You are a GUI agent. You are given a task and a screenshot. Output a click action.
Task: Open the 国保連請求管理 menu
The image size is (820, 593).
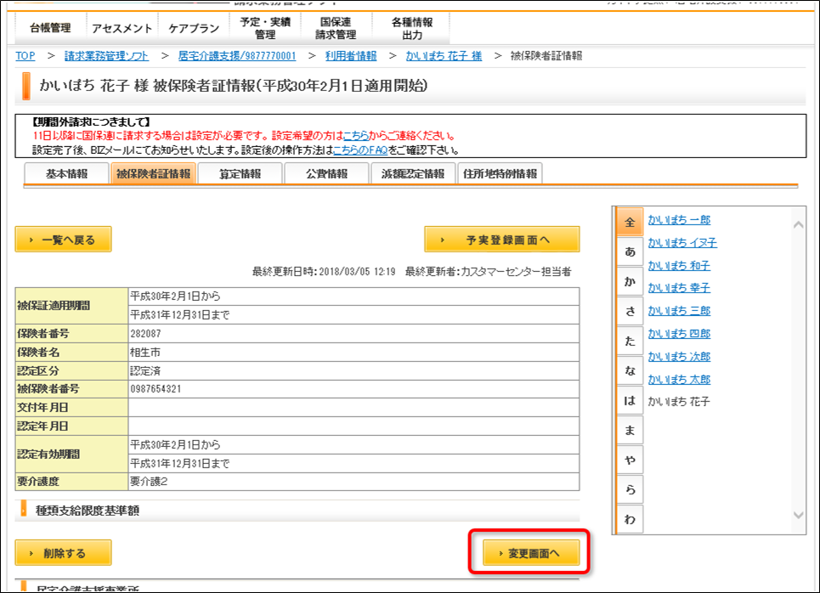click(336, 28)
